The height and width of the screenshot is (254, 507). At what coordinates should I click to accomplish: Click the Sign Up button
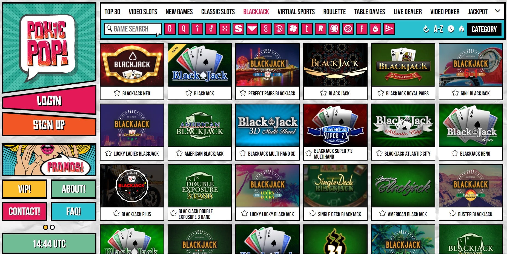[x=49, y=125]
